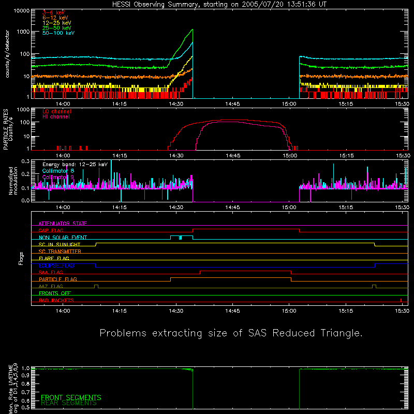Screen dimensions: 414x414
Task: Select the 'REAR SEGMENTS' legend label
Action: [x=69, y=403]
